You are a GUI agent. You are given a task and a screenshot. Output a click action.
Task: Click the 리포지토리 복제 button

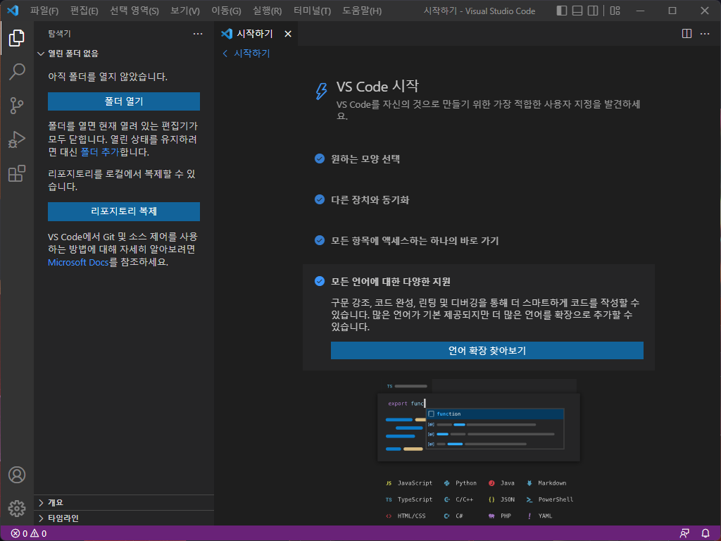click(124, 211)
